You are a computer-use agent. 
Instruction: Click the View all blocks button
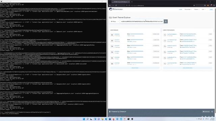tap(135, 68)
